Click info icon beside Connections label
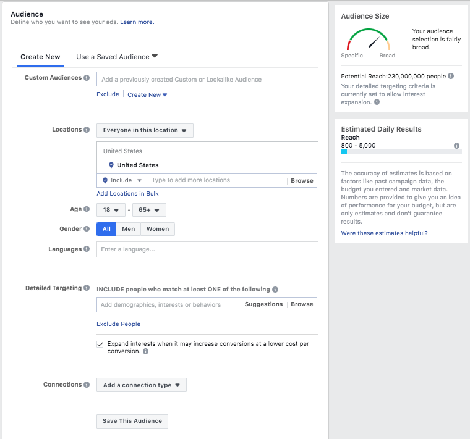 (87, 385)
